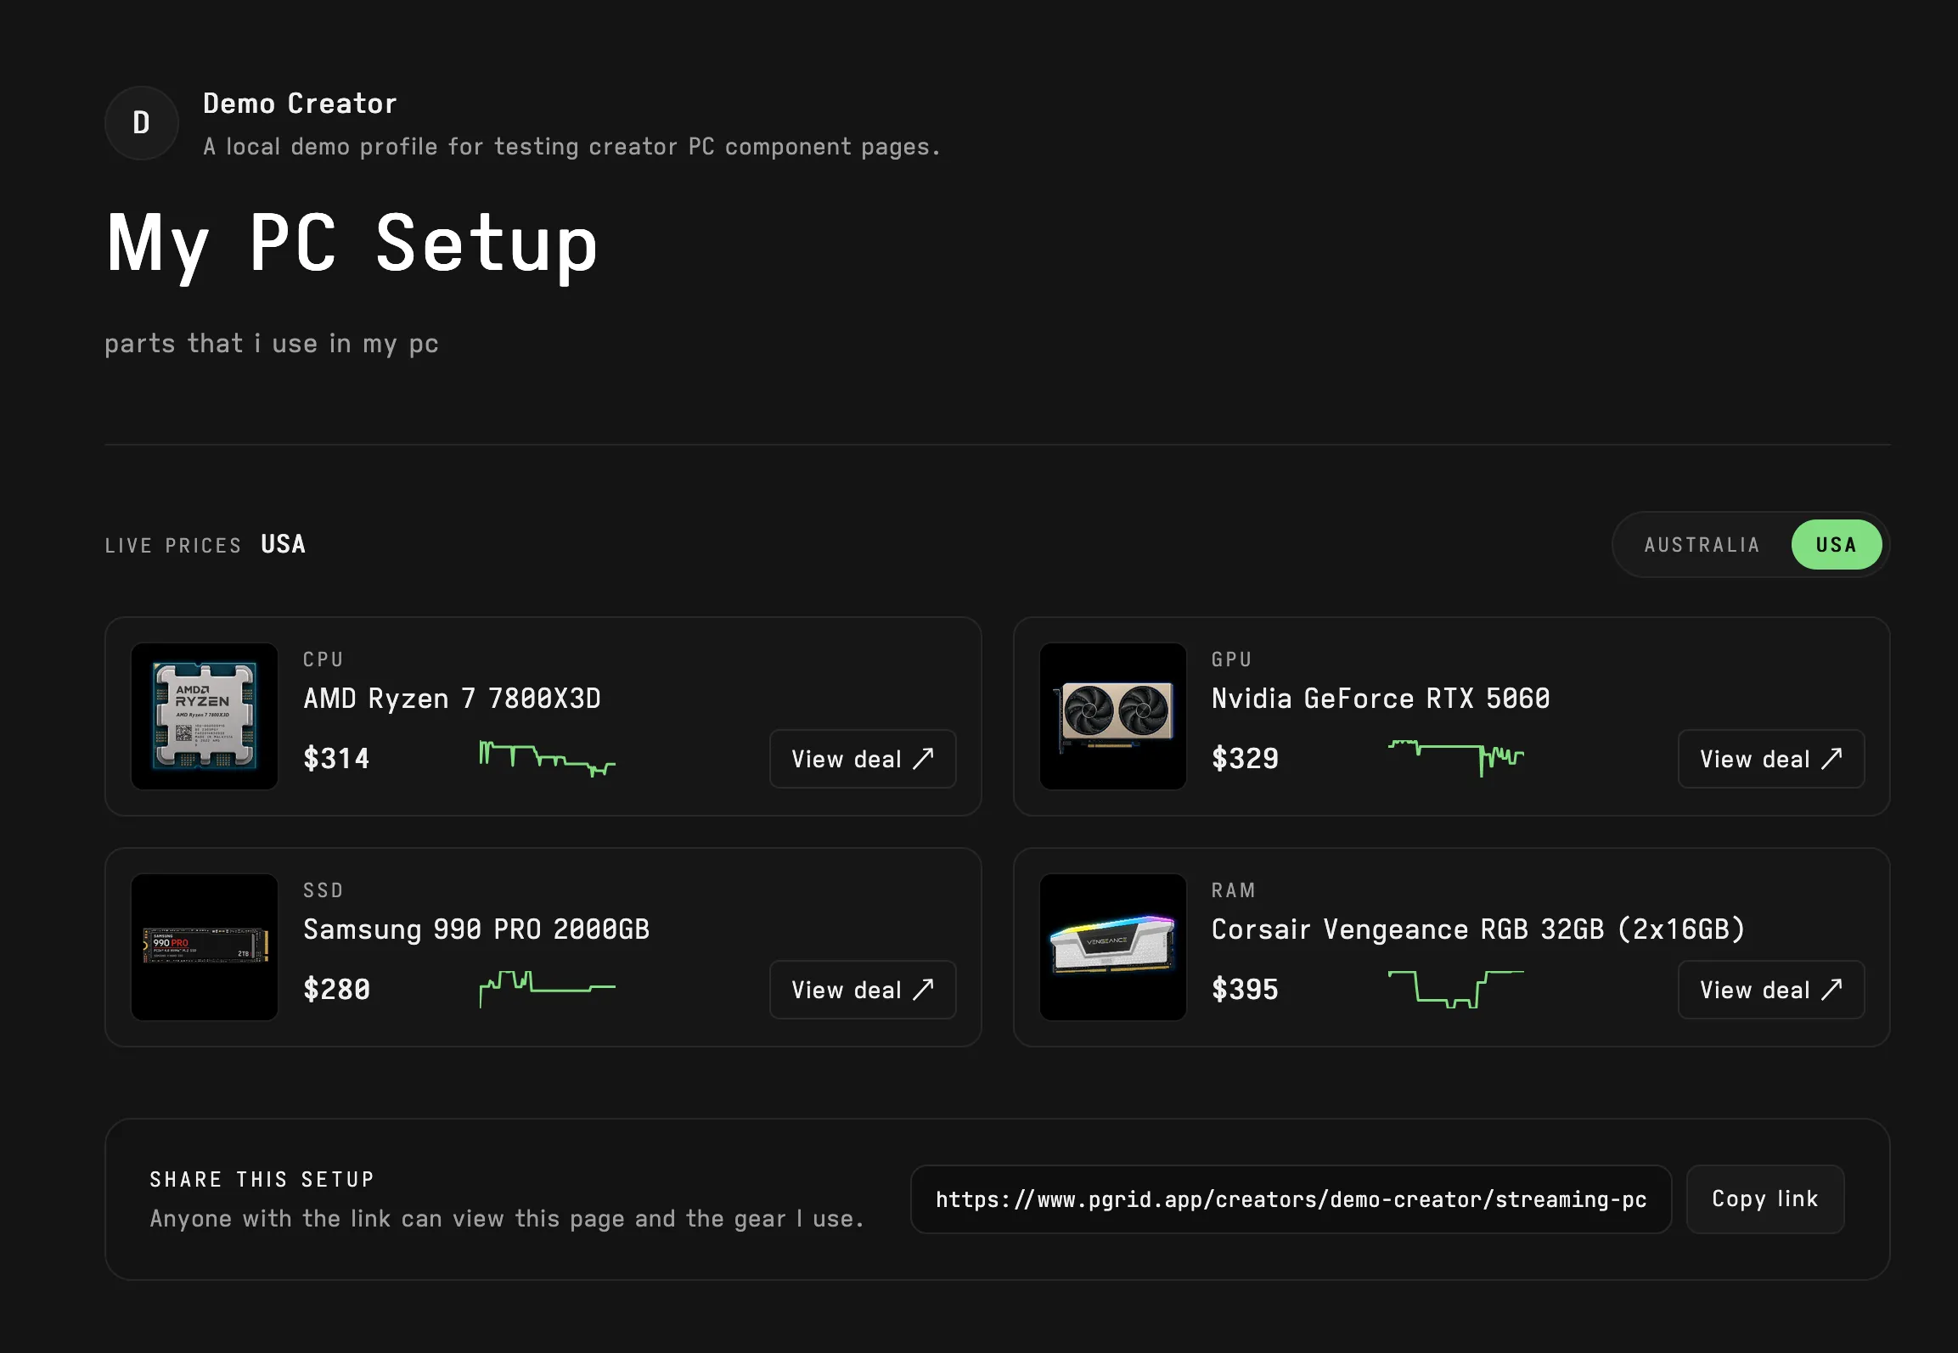Screen dimensions: 1958x1353
Task: Click the $329 price value
Action: tap(1246, 758)
